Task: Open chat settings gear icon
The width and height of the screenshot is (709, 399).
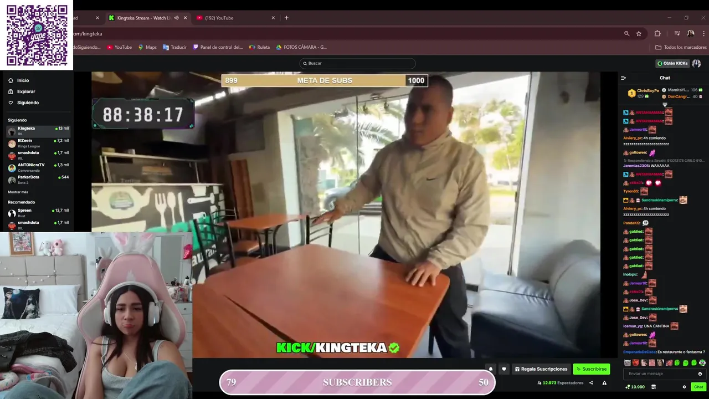Action: [684, 387]
